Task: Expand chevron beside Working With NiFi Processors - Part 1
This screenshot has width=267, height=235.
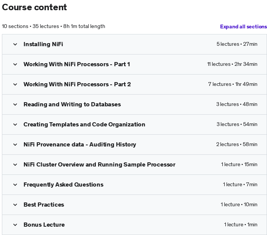Action: point(15,64)
